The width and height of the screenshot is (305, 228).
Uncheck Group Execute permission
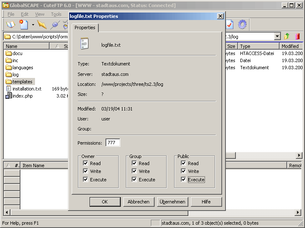(x=134, y=179)
